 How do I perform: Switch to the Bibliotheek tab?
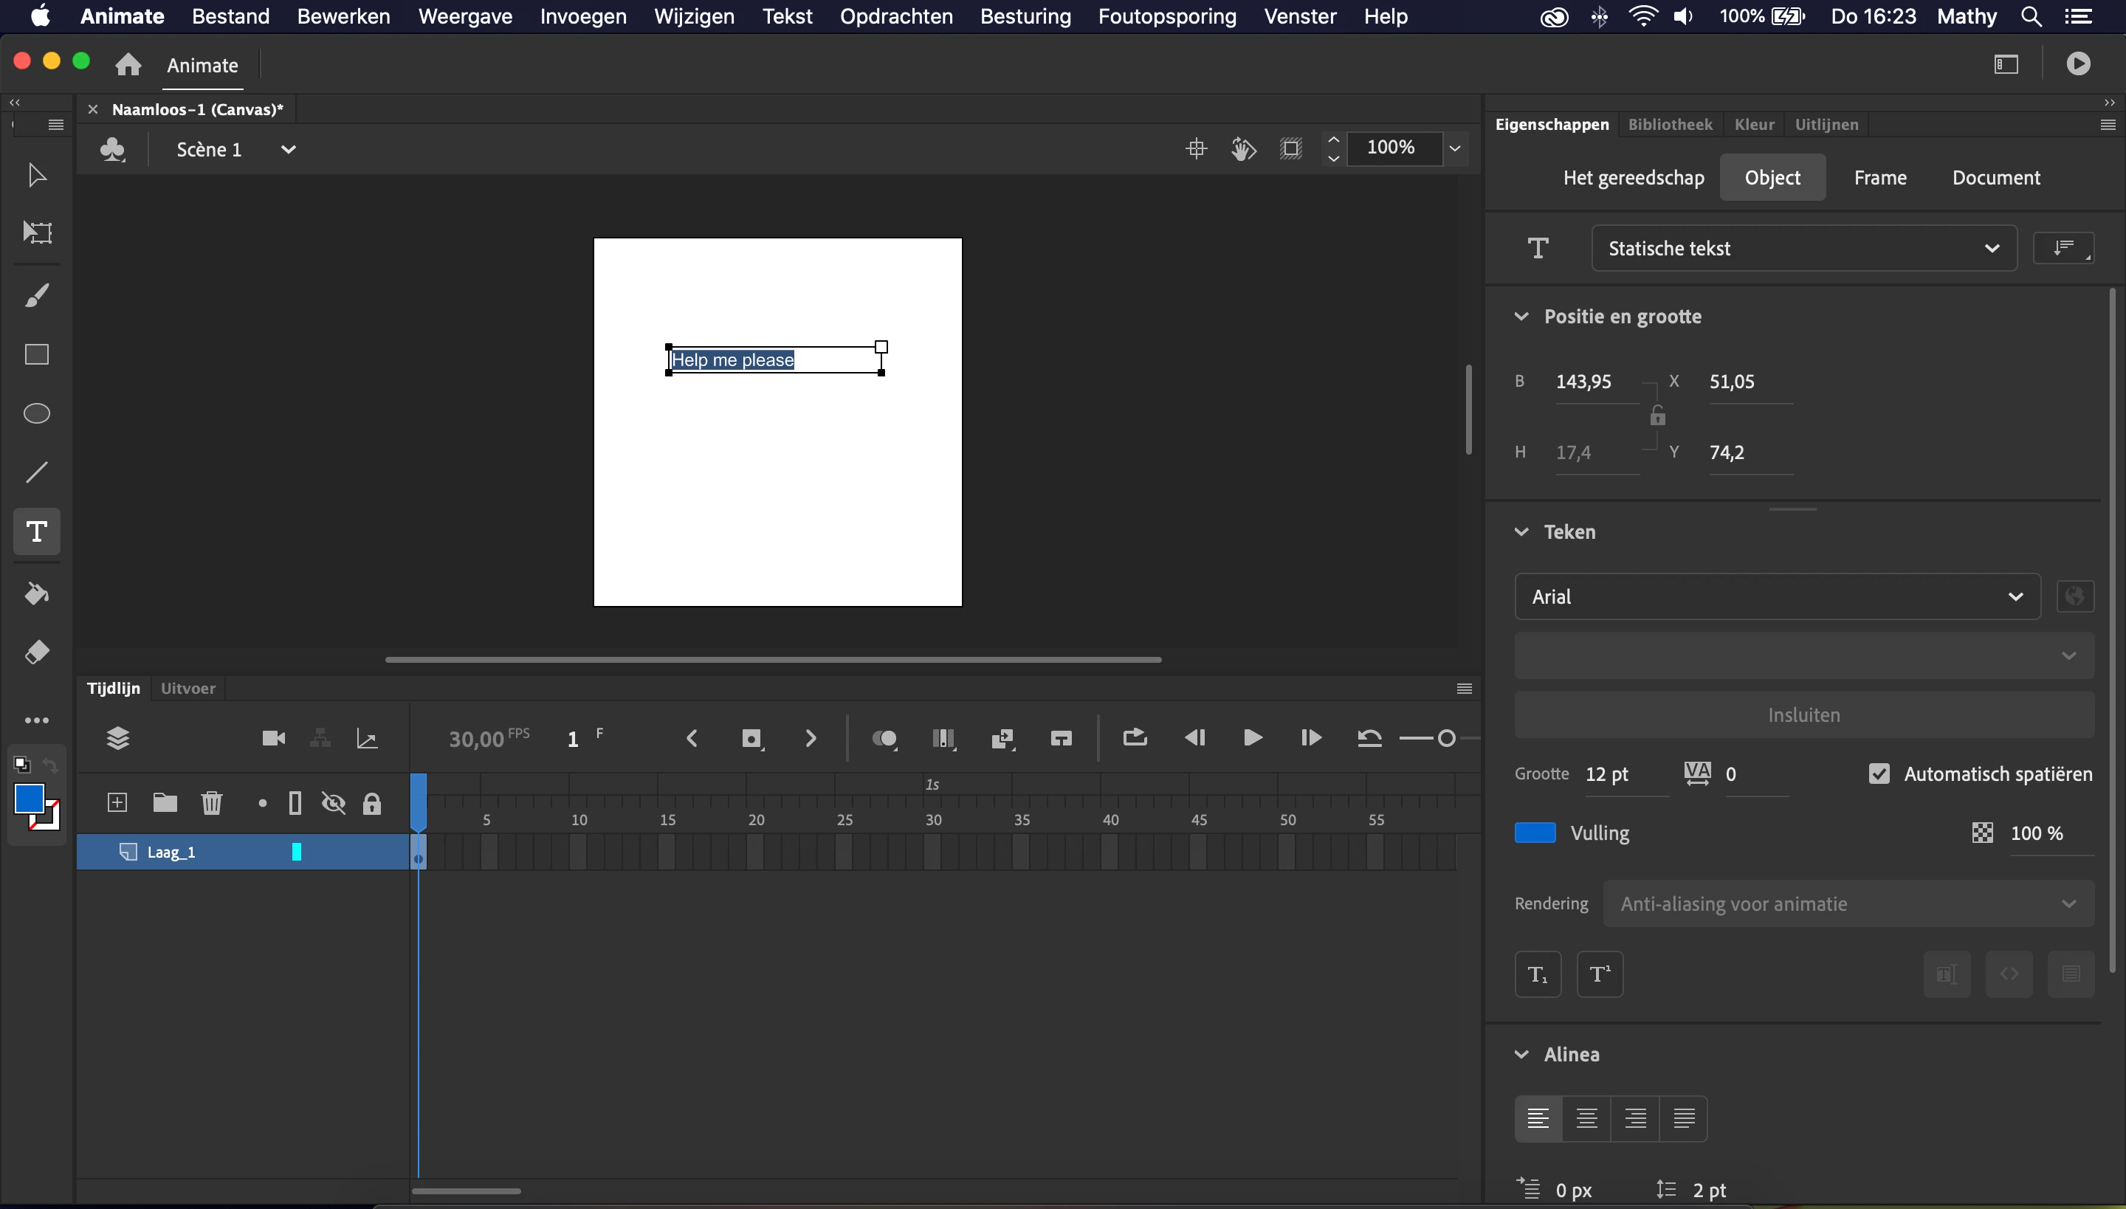(x=1669, y=125)
